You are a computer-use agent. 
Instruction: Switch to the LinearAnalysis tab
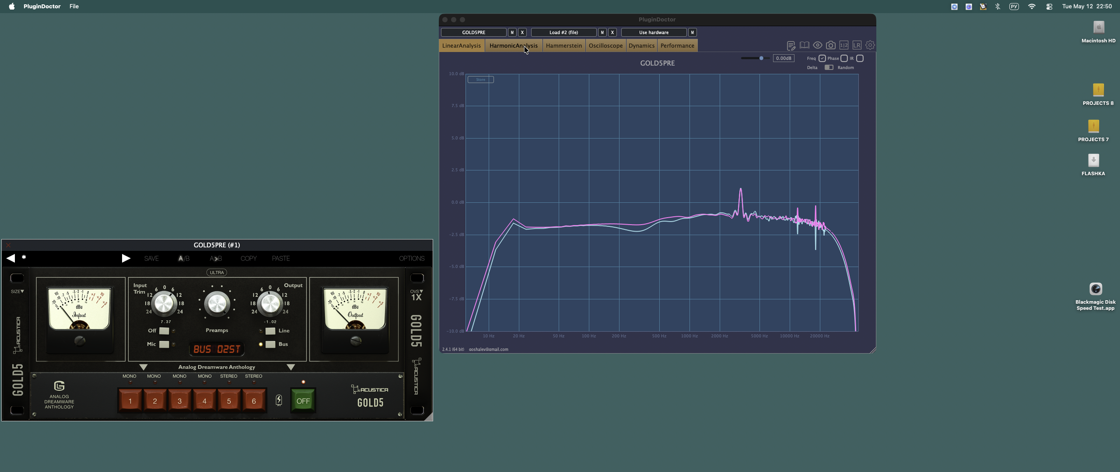coord(462,45)
